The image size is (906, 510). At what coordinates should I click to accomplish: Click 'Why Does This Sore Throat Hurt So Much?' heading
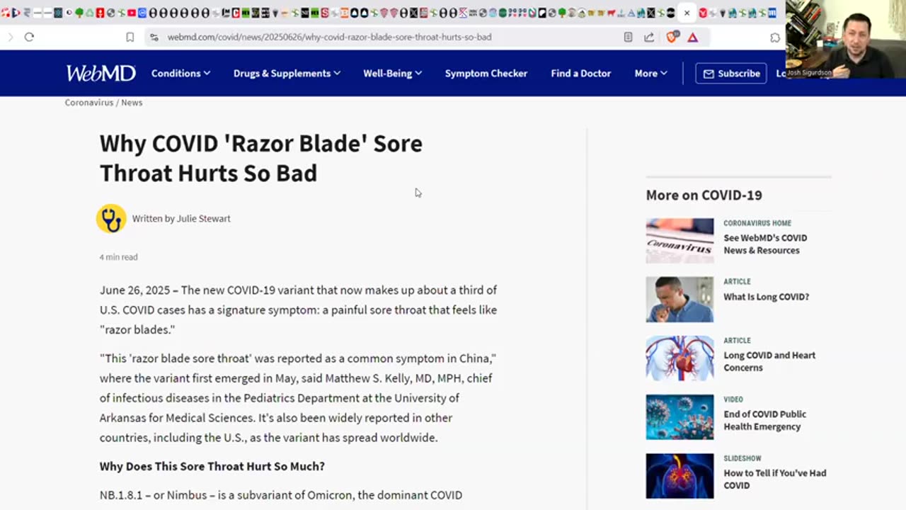point(212,466)
